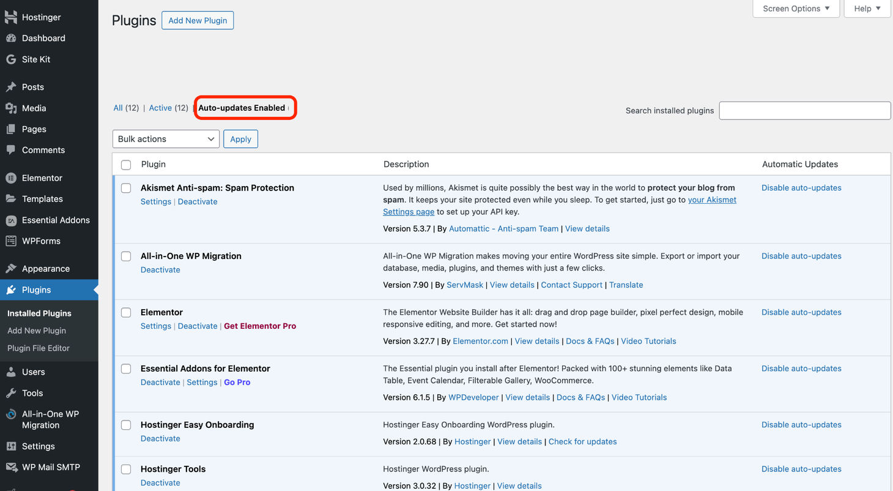
Task: Disable auto-updates for Elementor
Action: coord(801,312)
